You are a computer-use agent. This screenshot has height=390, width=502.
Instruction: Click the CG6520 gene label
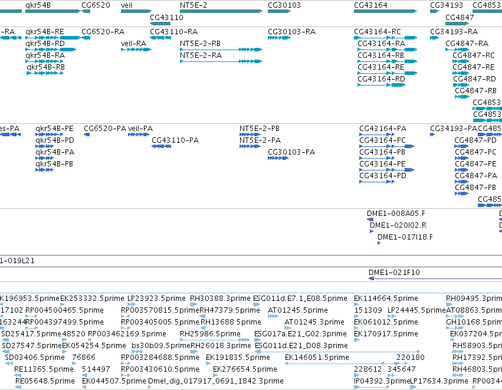[96, 5]
